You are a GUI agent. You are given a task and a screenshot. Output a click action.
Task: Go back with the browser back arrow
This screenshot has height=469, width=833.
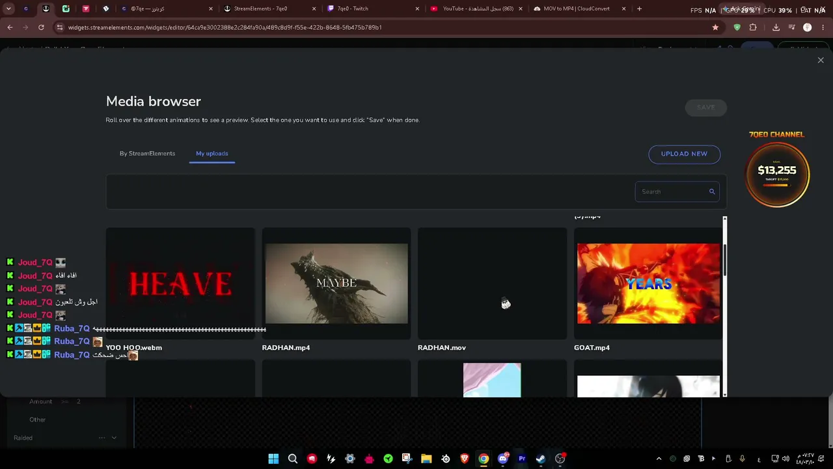(10, 27)
